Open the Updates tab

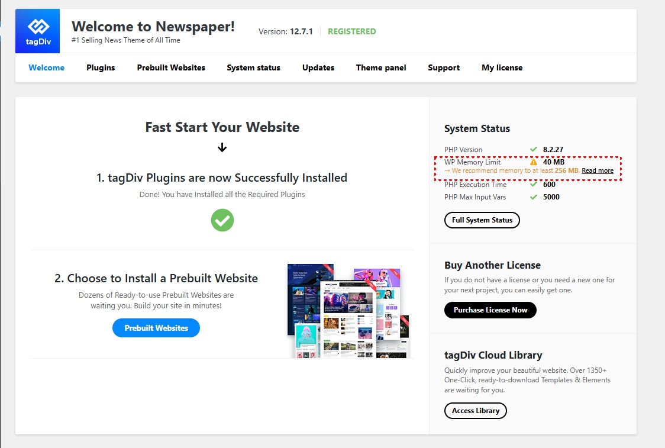click(x=318, y=68)
